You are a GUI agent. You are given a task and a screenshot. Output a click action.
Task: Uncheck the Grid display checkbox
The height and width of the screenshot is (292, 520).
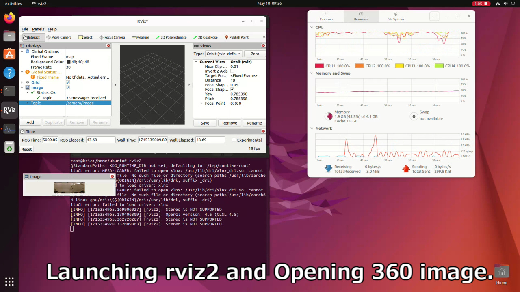click(x=68, y=82)
